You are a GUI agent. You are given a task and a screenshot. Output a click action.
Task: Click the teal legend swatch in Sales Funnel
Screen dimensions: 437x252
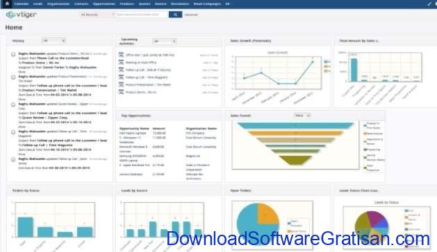pyautogui.click(x=365, y=126)
